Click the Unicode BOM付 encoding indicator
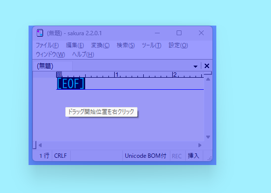This screenshot has height=193, width=271. tap(146, 156)
